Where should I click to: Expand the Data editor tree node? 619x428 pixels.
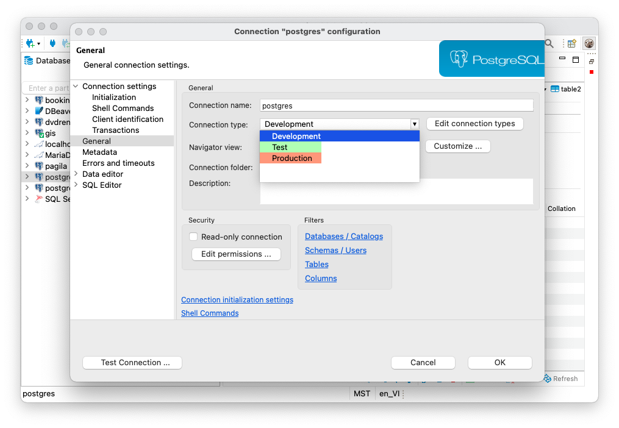[x=76, y=174]
